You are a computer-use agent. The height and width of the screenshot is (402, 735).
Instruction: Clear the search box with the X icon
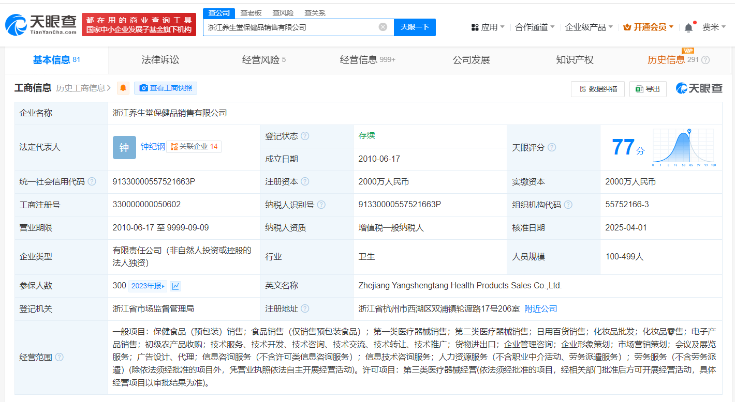click(x=383, y=27)
